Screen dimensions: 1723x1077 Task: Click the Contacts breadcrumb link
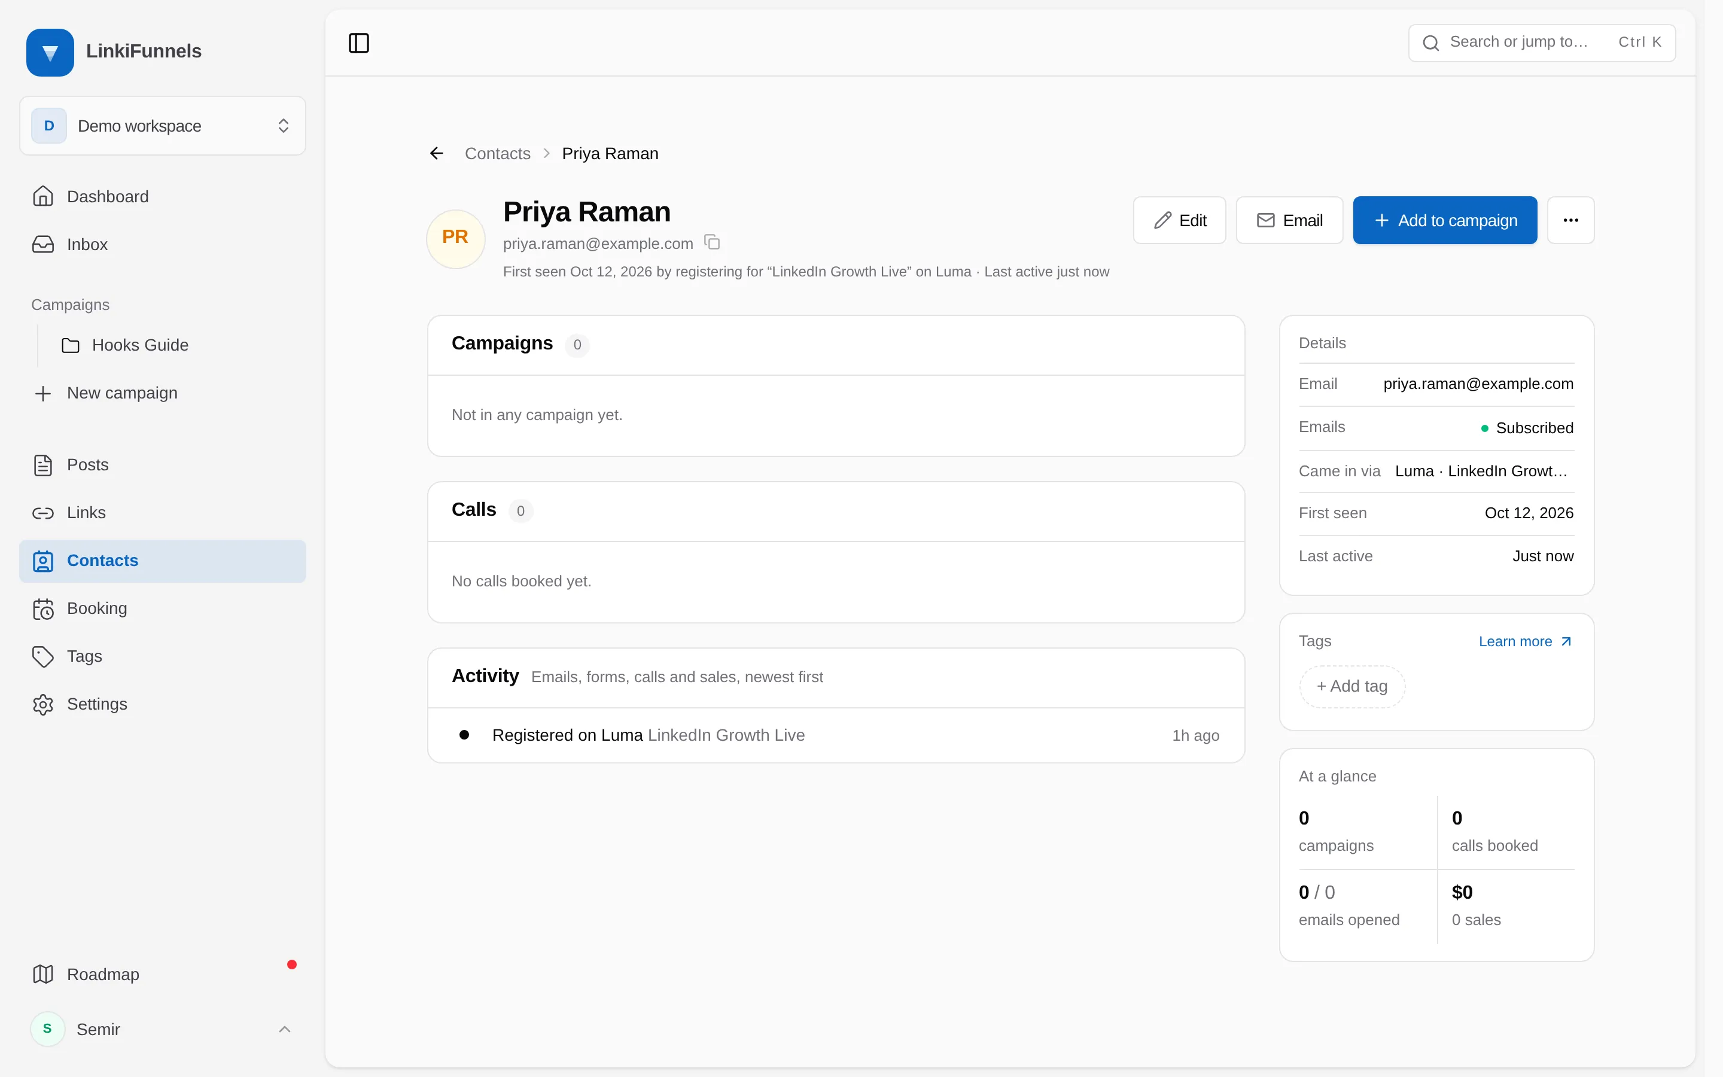pos(497,153)
